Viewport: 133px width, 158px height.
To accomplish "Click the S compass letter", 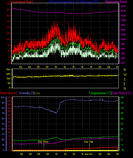I will [x=125, y=79].
